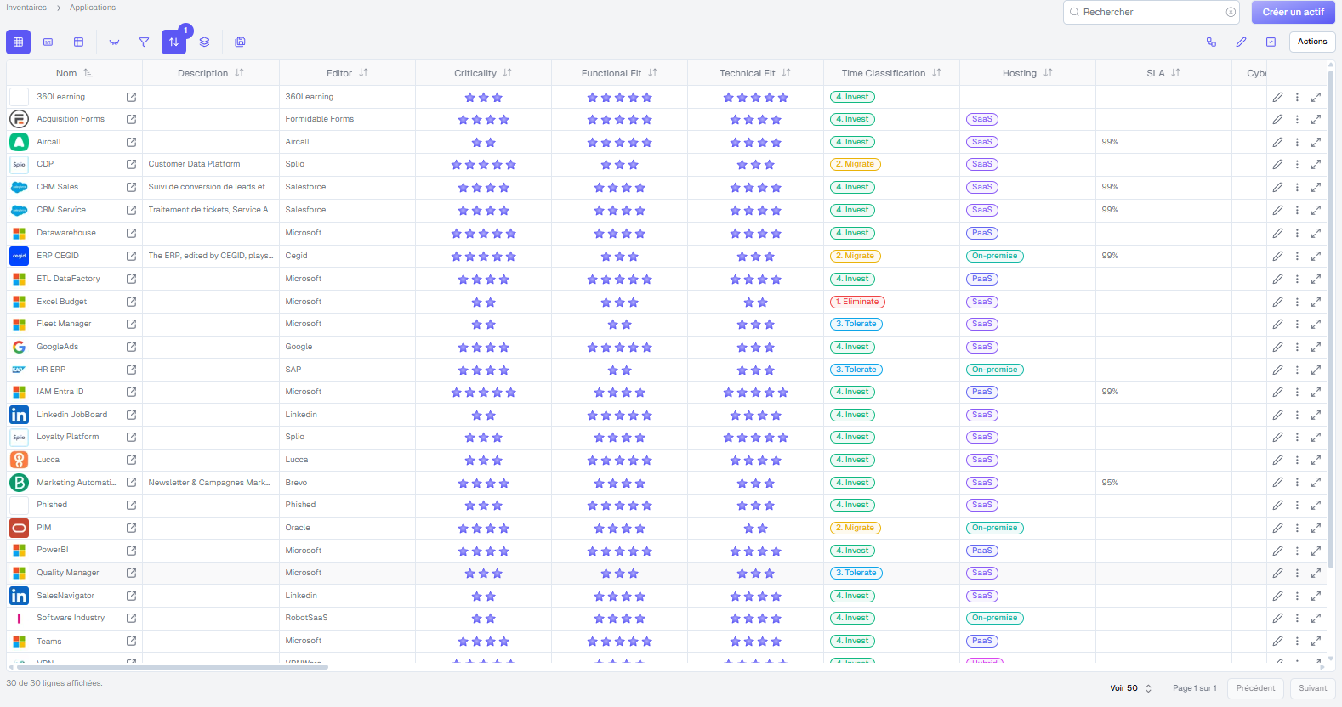Image resolution: width=1342 pixels, height=707 pixels.
Task: Click the 3. Tolerate tag in Fleet Manager row
Action: (856, 324)
